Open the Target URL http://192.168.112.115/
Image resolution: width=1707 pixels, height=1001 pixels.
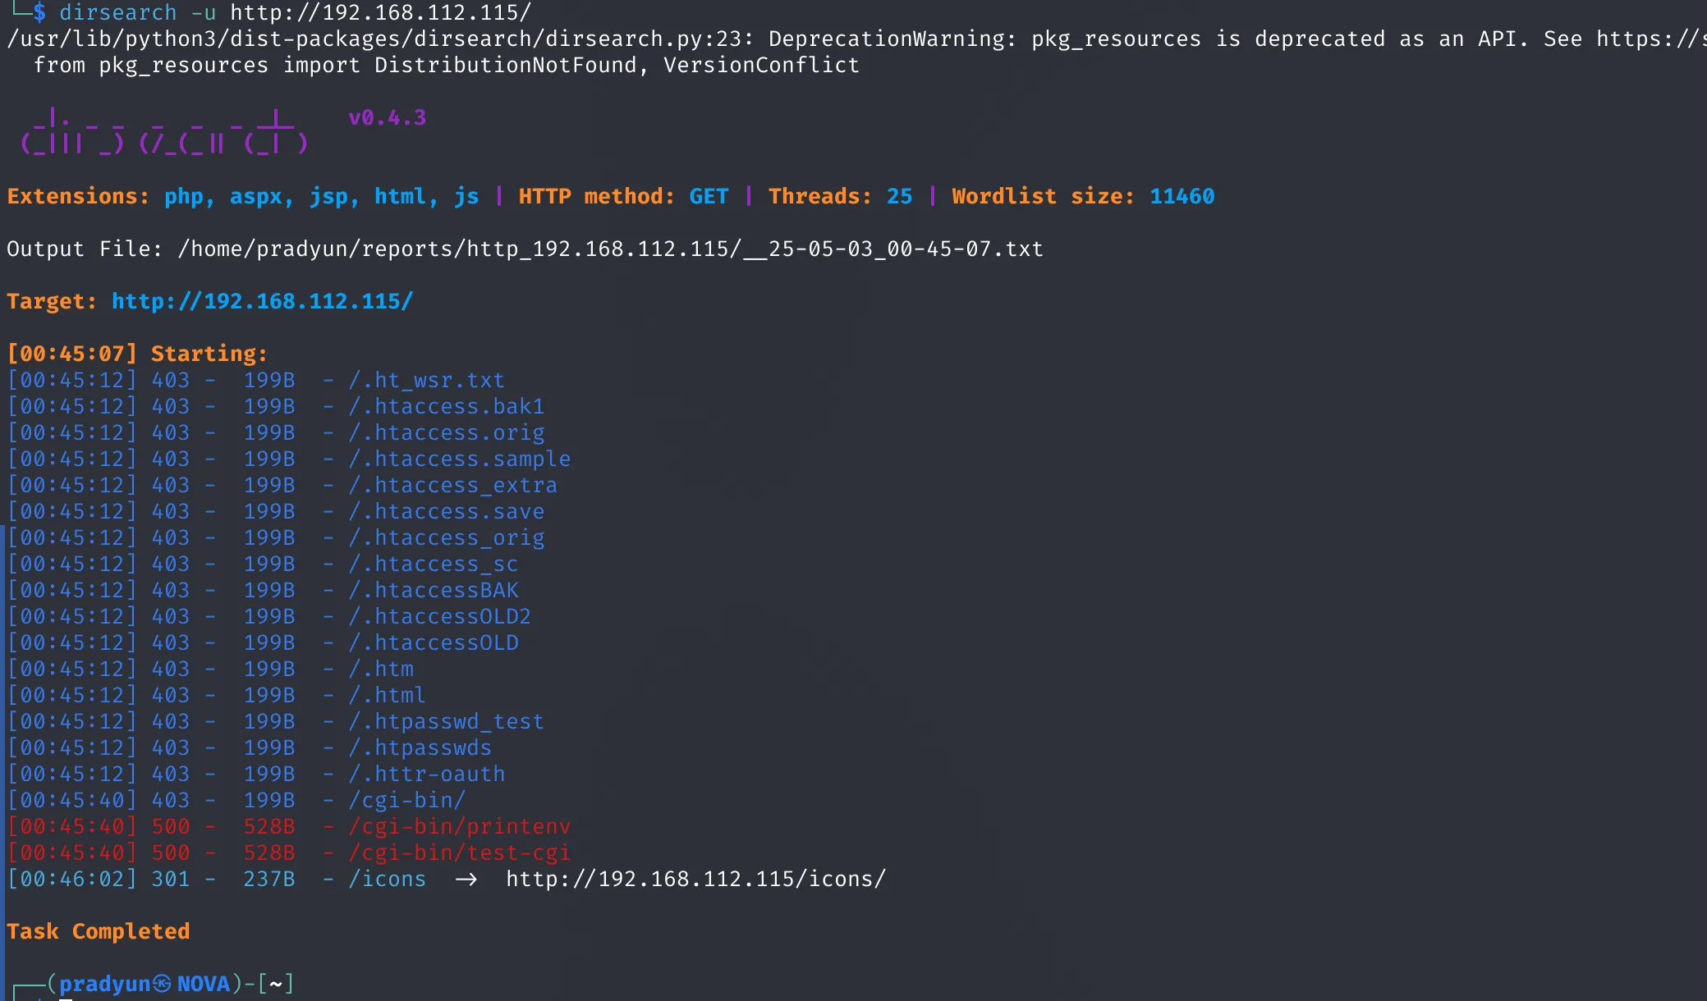(x=262, y=301)
